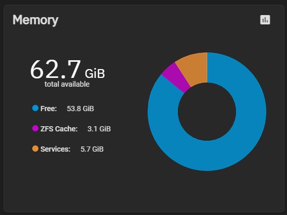
Task: Click the 3.1 GiB cache value
Action: (99, 129)
